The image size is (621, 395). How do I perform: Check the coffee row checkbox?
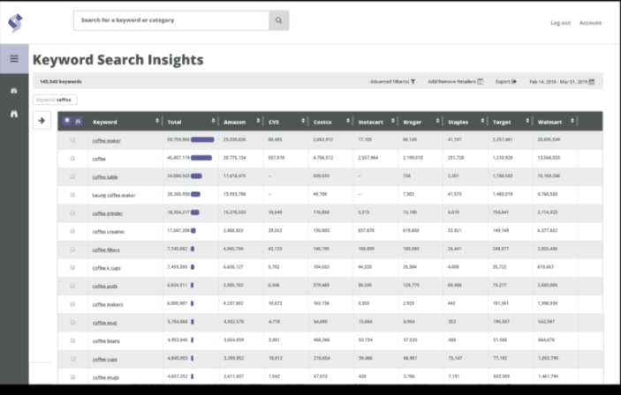click(72, 158)
